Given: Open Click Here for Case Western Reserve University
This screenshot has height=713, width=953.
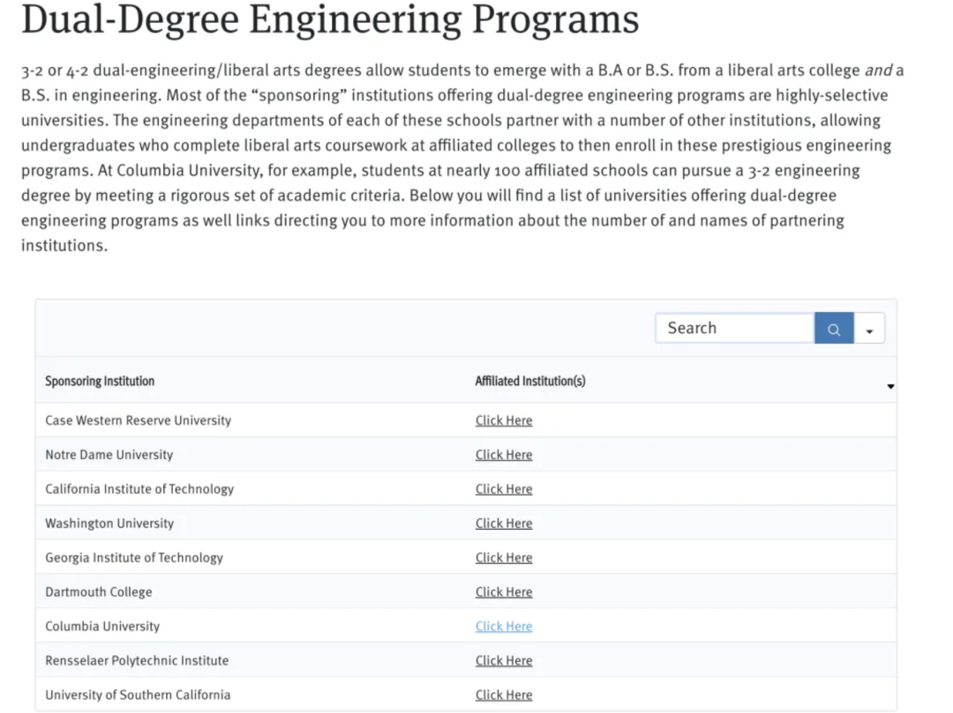Looking at the screenshot, I should 504,420.
